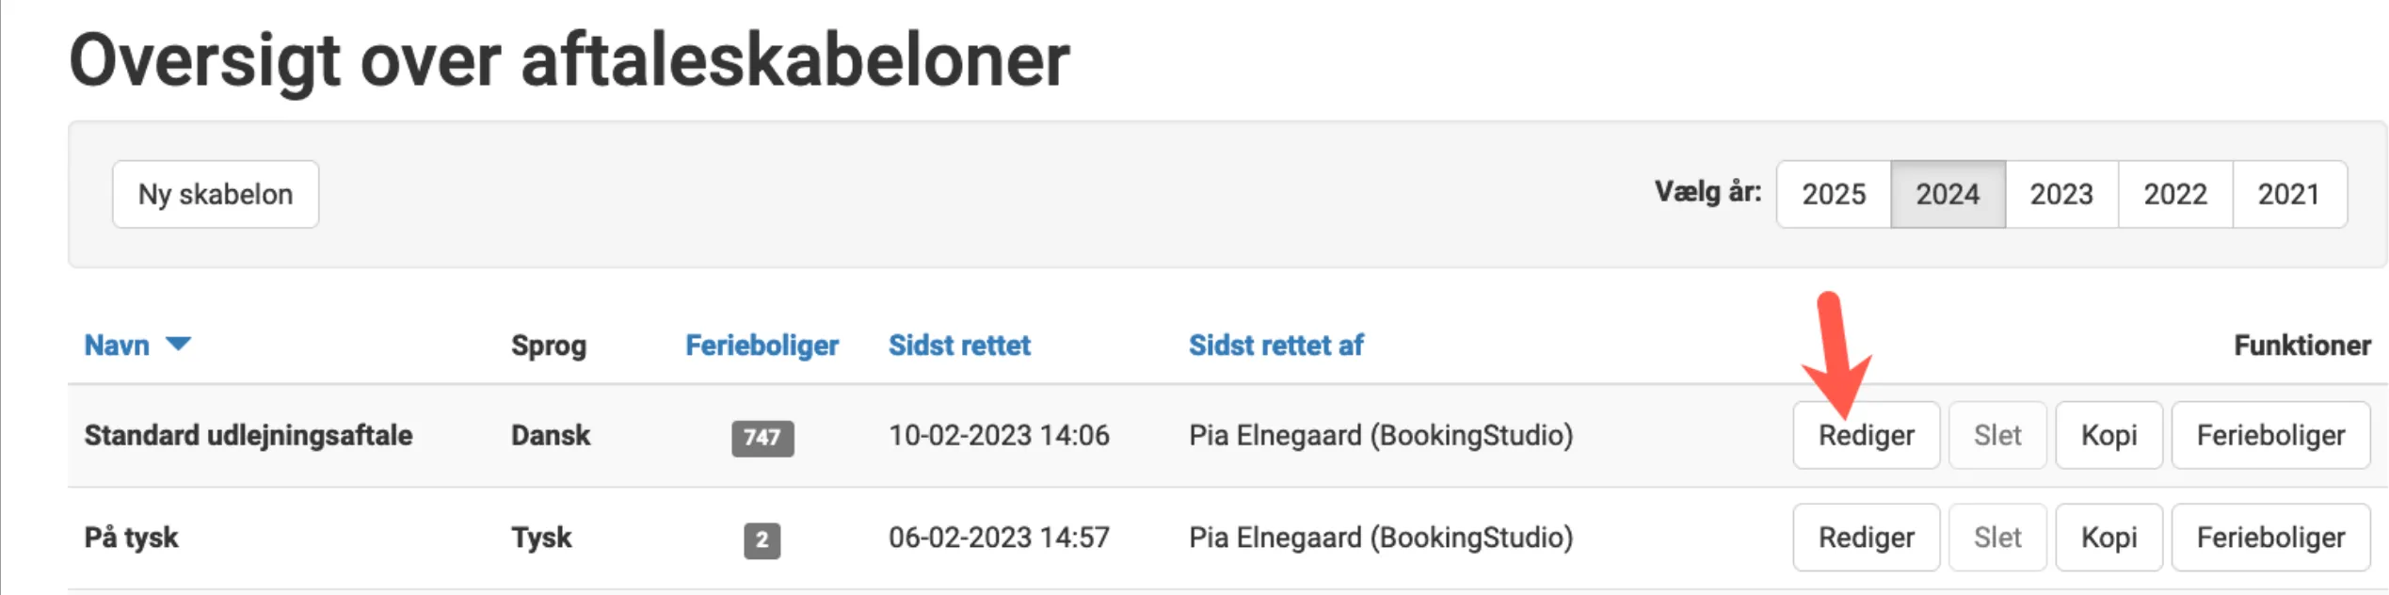Click the disabled Slet button for På tysk
The width and height of the screenshot is (2389, 595).
[1997, 537]
